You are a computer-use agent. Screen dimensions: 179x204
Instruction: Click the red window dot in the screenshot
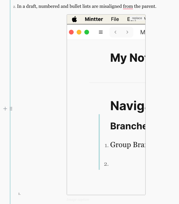tap(71, 32)
